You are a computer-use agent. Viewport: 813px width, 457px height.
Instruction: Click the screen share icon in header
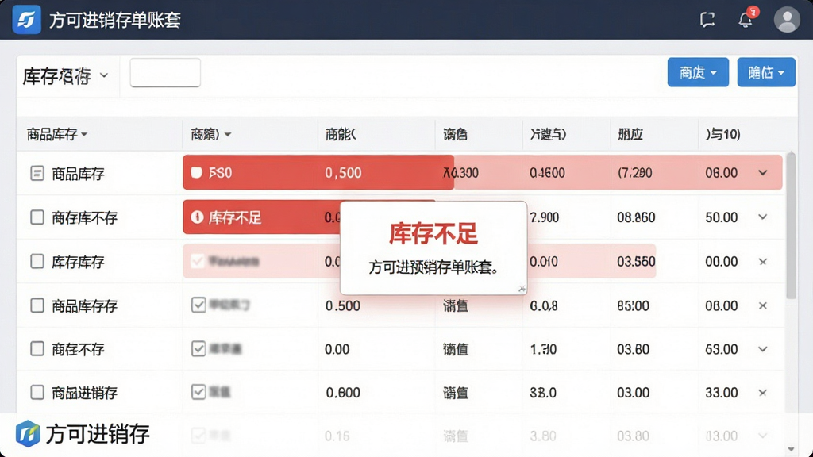(x=707, y=20)
